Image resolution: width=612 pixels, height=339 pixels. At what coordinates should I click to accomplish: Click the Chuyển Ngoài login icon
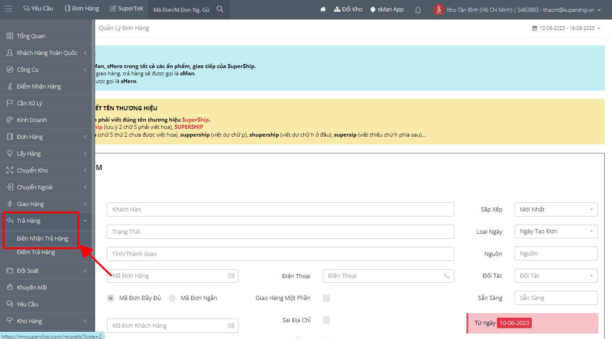tap(10, 187)
